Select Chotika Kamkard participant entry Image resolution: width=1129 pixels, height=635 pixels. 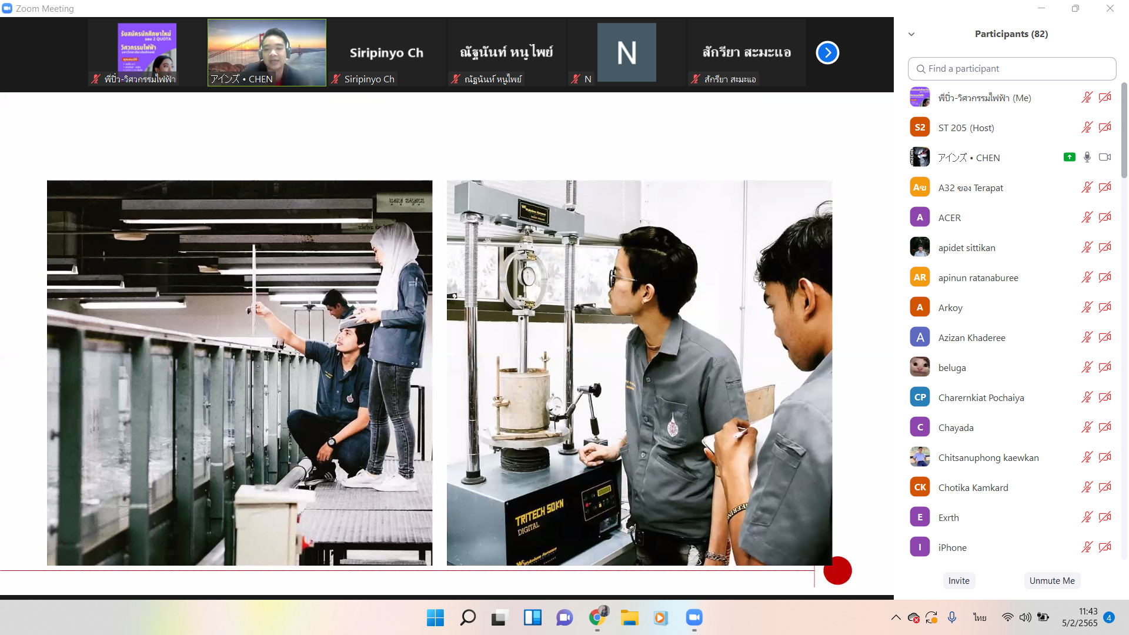point(973,487)
